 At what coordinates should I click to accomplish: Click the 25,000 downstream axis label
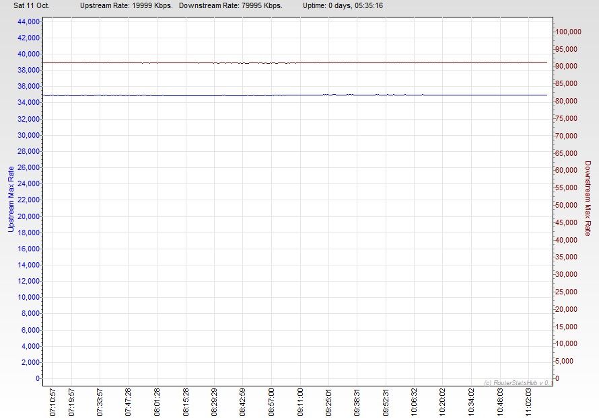point(566,292)
